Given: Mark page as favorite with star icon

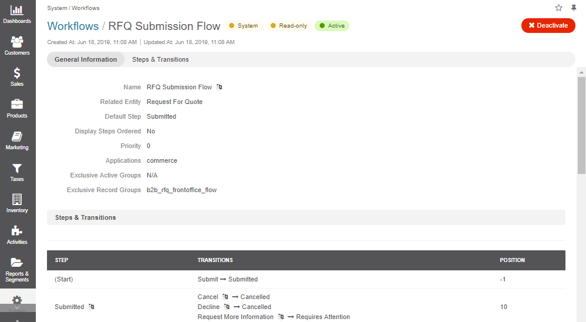Looking at the screenshot, I should (x=559, y=8).
